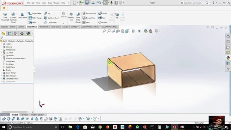
Task: Expand the Corners dropdown arrow
Action: (x=64, y=23)
